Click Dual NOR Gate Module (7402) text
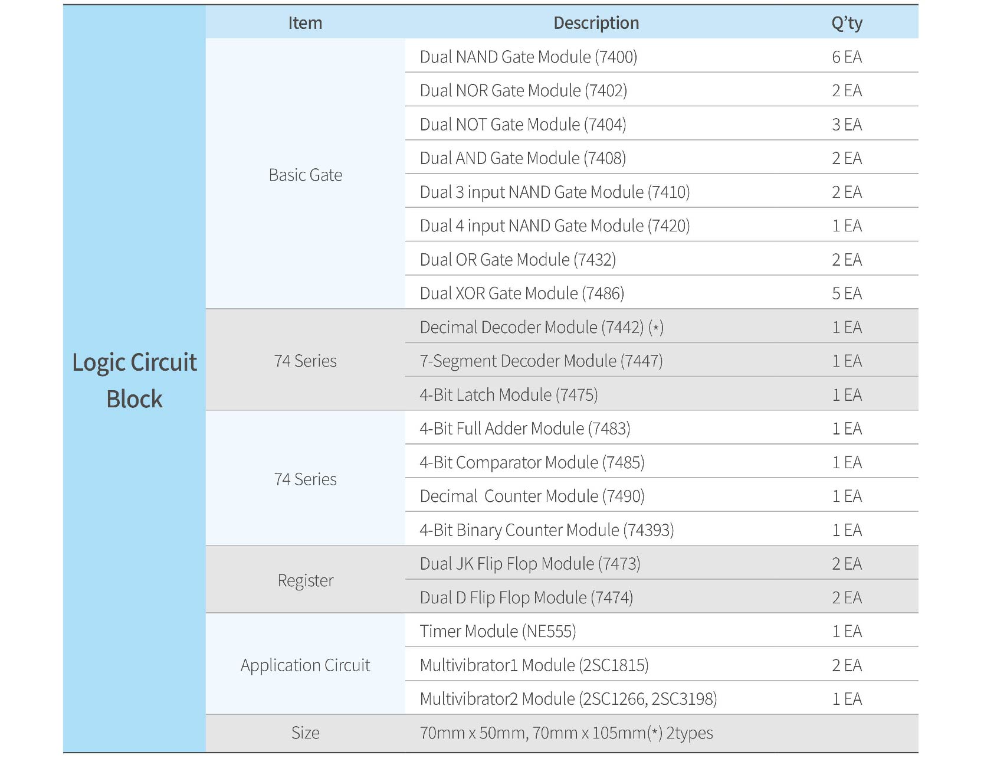The width and height of the screenshot is (984, 758). click(x=523, y=90)
